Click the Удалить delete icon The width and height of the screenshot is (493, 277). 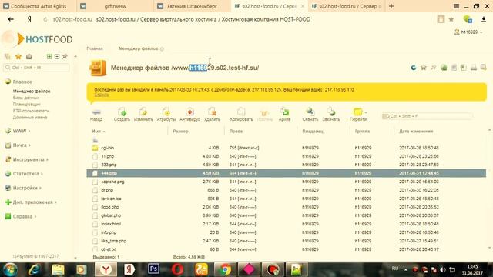[x=212, y=112]
